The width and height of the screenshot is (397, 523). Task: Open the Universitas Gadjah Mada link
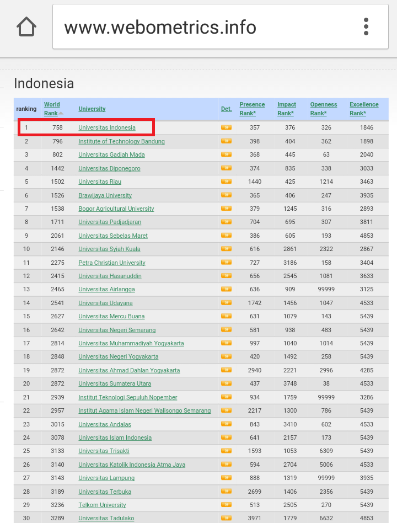click(112, 154)
